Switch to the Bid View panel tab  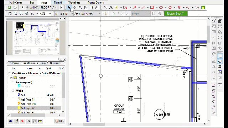pos(14,63)
